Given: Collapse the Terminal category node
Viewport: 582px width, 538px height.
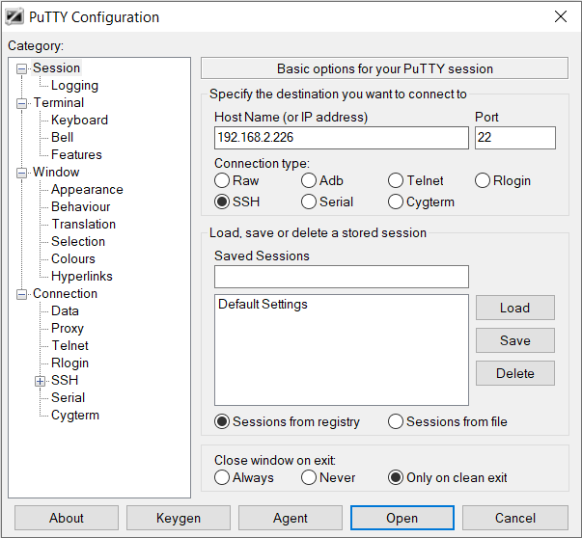Looking at the screenshot, I should pyautogui.click(x=22, y=103).
